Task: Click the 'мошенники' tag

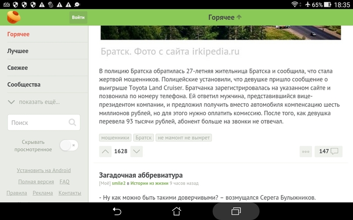Action: (x=115, y=137)
